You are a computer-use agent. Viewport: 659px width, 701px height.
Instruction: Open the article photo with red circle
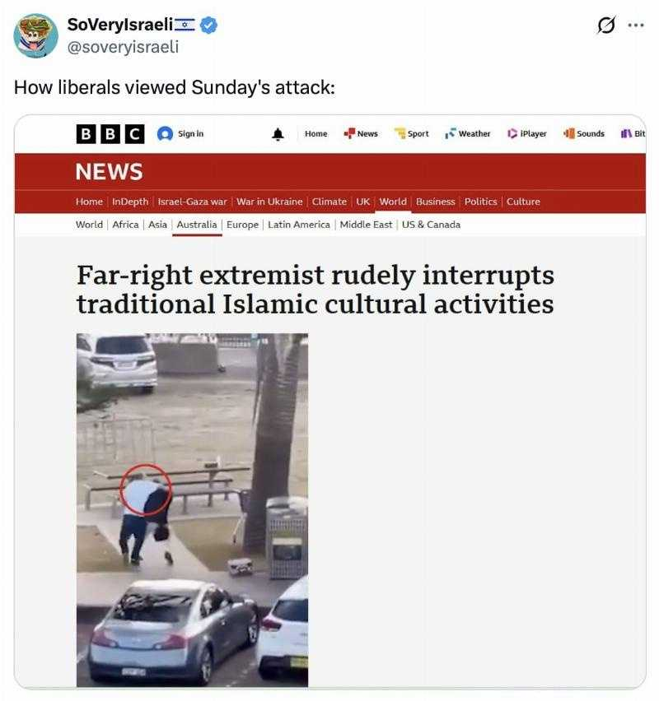pyautogui.click(x=192, y=510)
